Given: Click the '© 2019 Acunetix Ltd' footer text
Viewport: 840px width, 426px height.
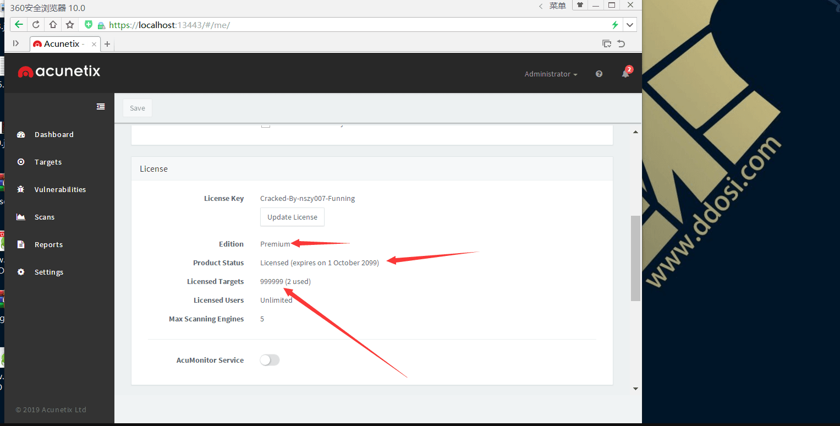Looking at the screenshot, I should tap(51, 409).
